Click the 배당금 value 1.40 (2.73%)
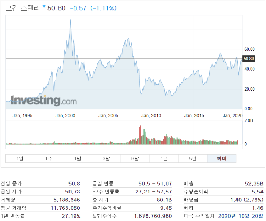The height and width of the screenshot is (221, 266). click(x=247, y=200)
